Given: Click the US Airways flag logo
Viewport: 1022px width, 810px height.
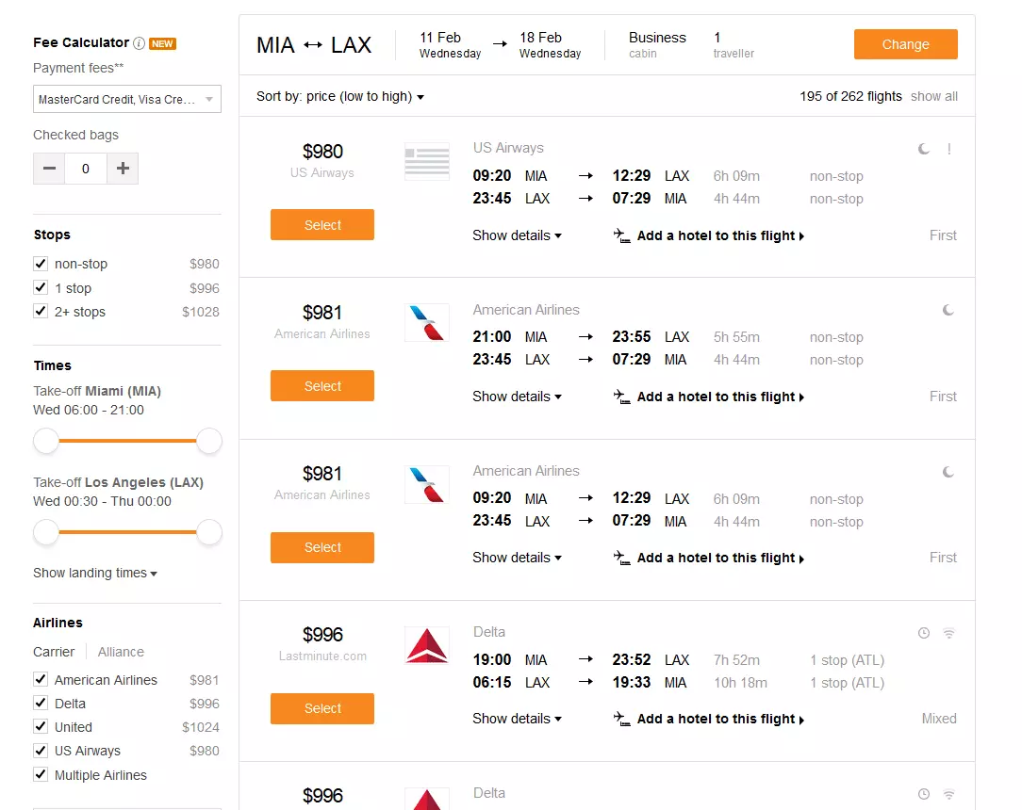Looking at the screenshot, I should point(426,160).
